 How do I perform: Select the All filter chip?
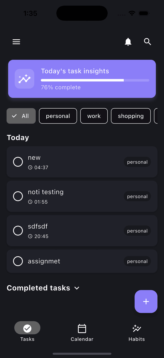pos(21,116)
